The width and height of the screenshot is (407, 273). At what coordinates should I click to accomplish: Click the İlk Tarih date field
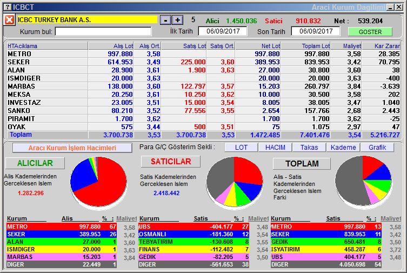223,31
